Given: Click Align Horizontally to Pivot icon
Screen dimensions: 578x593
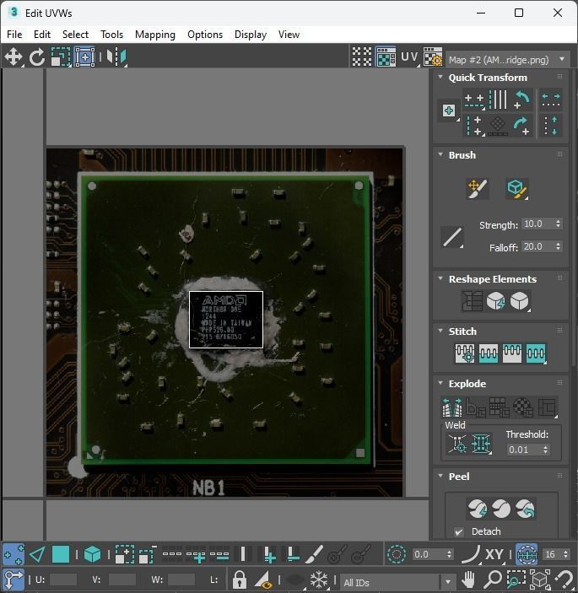Looking at the screenshot, I should pos(474,100).
